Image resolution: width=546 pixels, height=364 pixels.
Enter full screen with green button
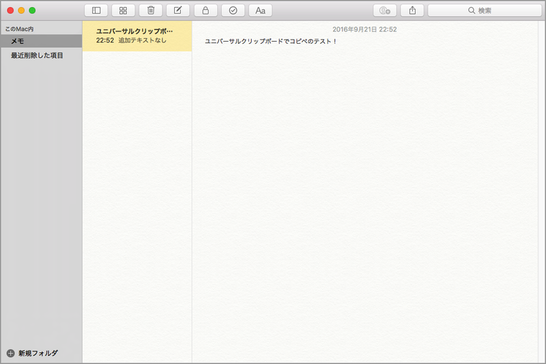click(32, 10)
